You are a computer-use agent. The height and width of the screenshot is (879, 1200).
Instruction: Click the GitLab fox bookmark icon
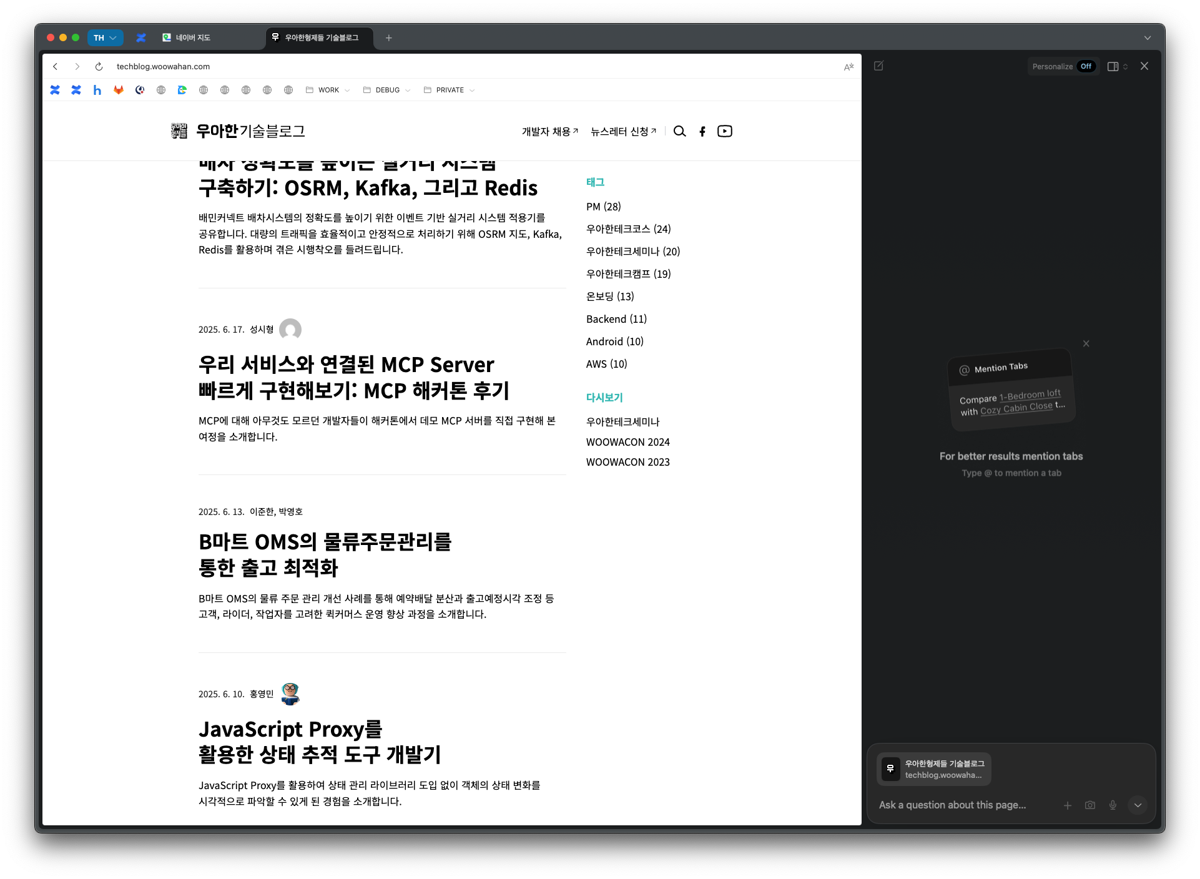pos(119,90)
